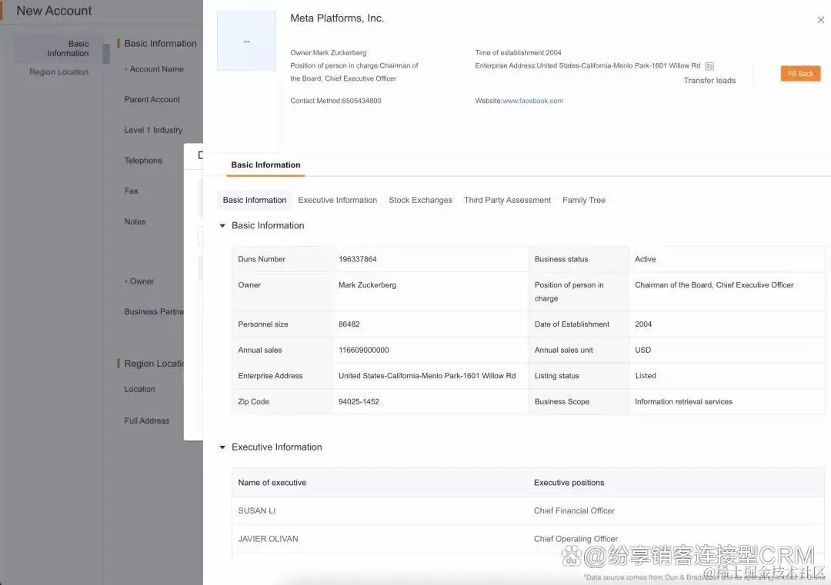Click Name of executive column header
This screenshot has height=585, width=831.
point(272,483)
